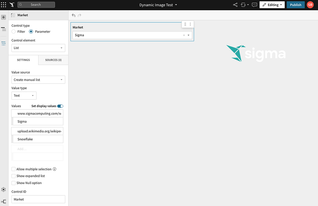Image resolution: width=318 pixels, height=206 pixels.
Task: Open the share icon in the top bar
Action: (x=235, y=5)
